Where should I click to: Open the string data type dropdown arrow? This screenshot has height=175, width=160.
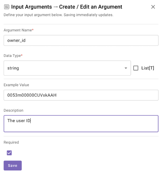coord(126,68)
